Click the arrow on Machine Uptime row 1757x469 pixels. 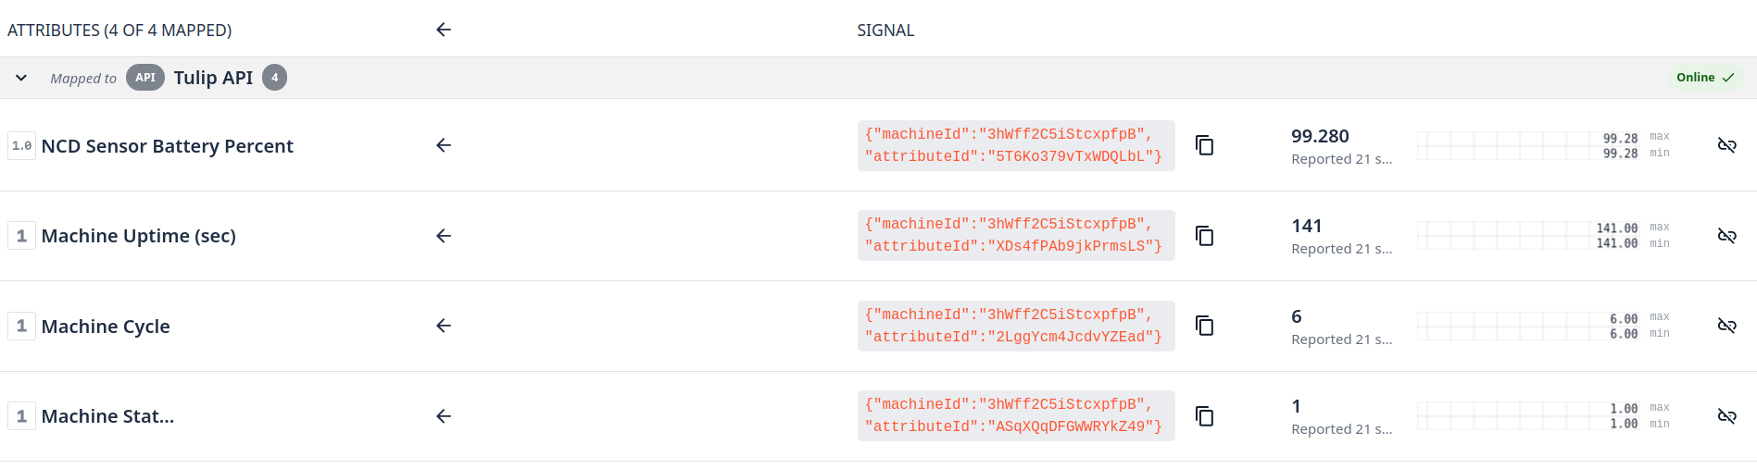point(444,236)
